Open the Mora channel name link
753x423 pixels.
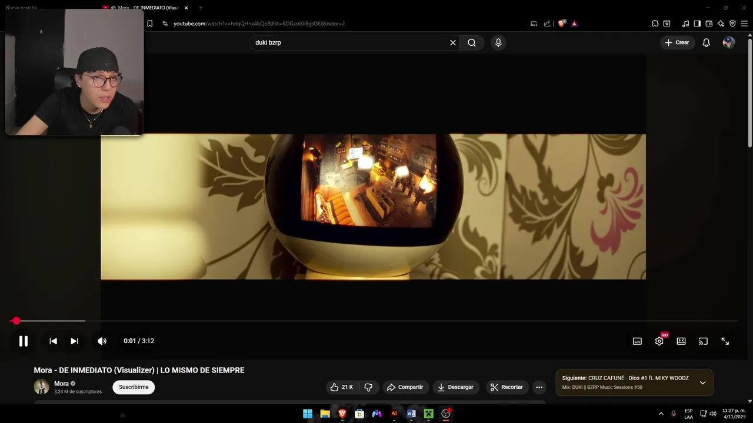click(61, 384)
